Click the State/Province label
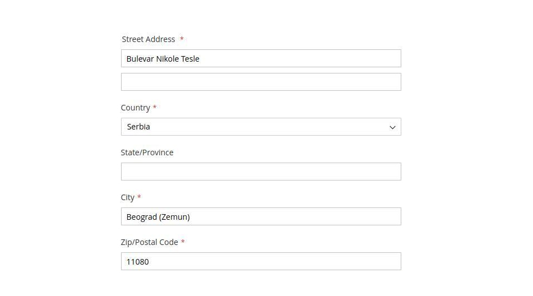The width and height of the screenshot is (533, 296). coord(147,152)
